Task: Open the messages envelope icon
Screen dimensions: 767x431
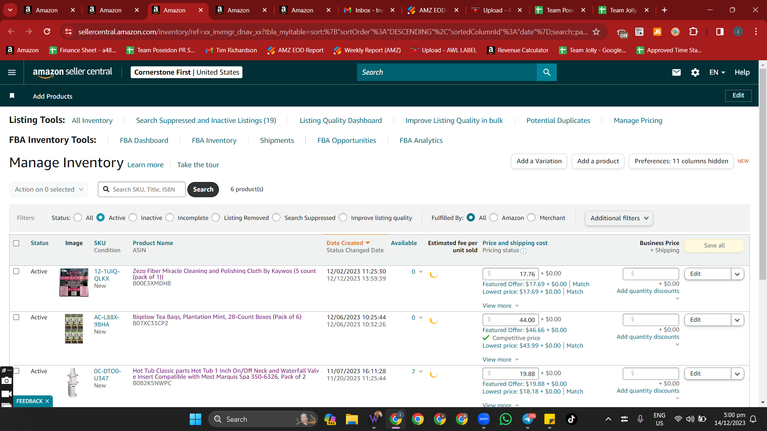Action: tap(676, 72)
